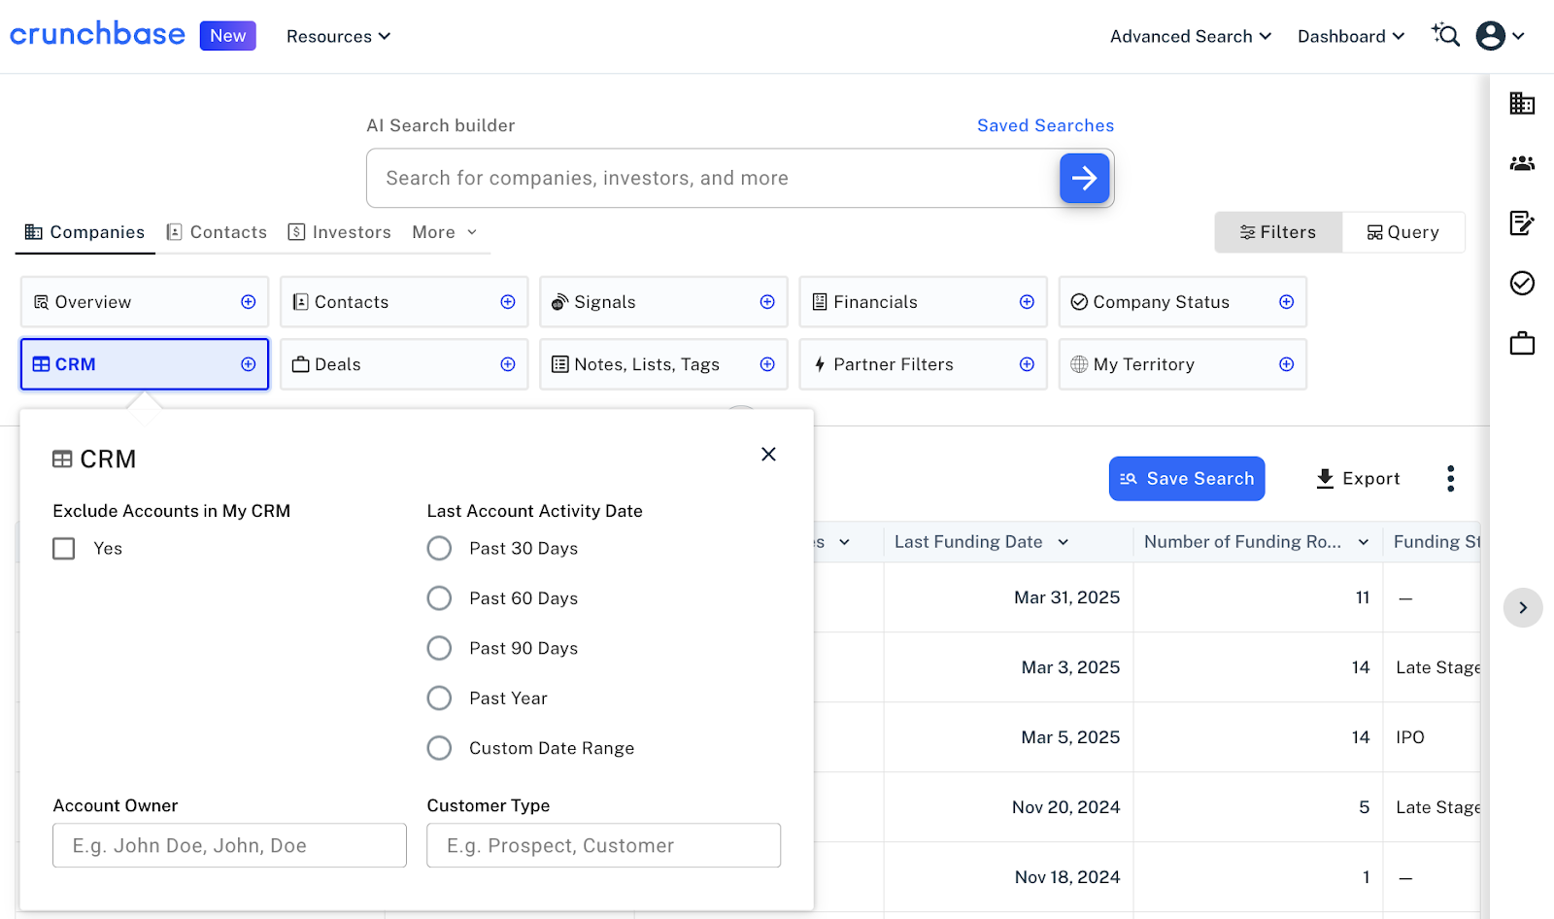Expand the More tab dropdown
Viewport: 1554px width, 919px height.
(445, 232)
